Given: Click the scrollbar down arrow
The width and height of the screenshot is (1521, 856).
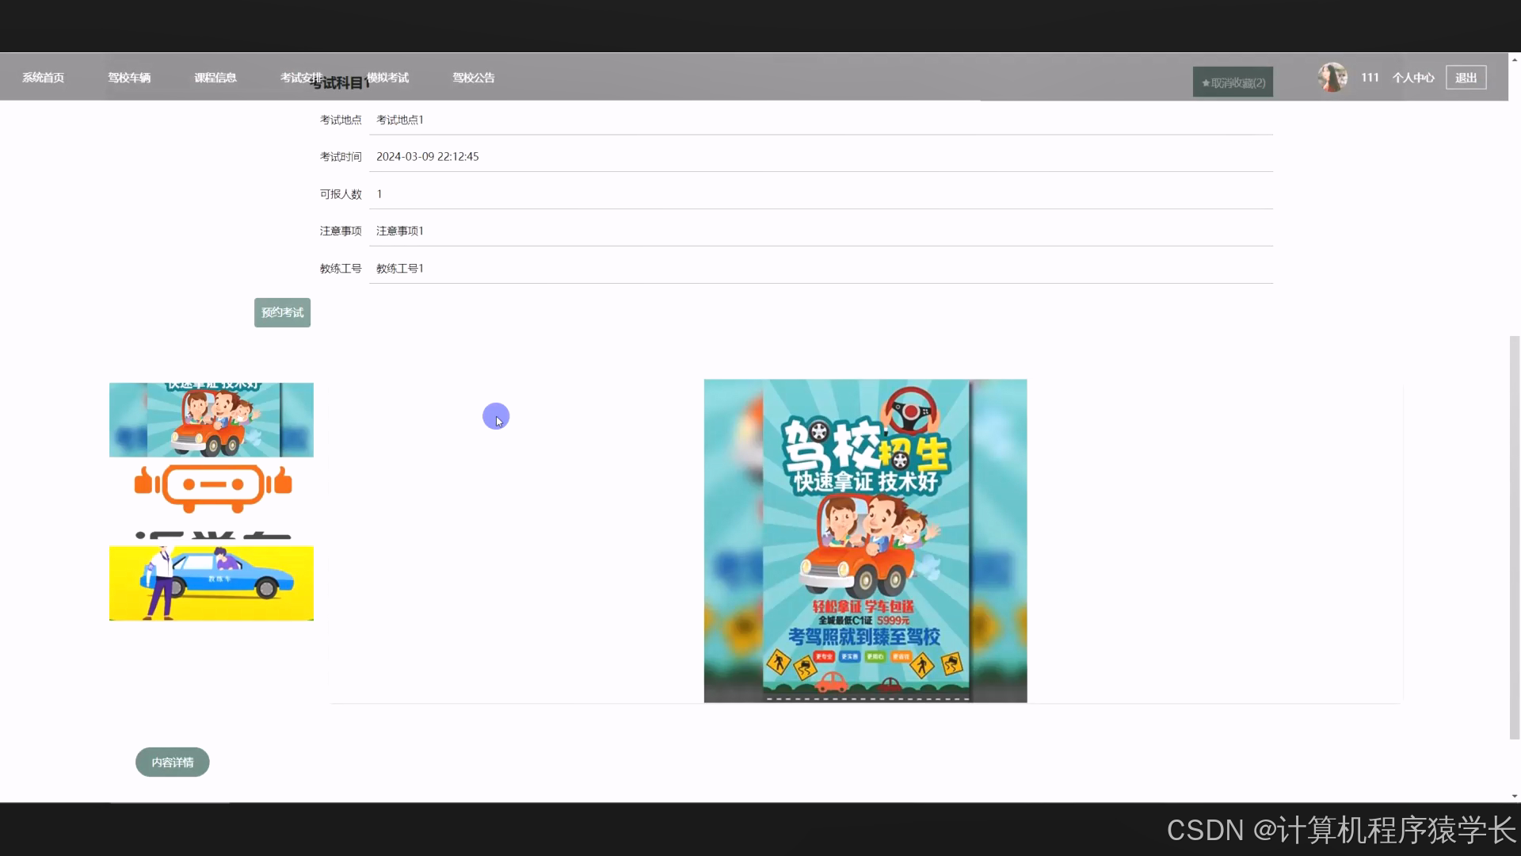Looking at the screenshot, I should [x=1515, y=796].
